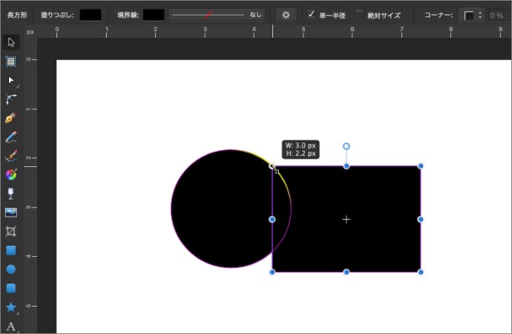Choose the Fill (color wheel) tool

[x=11, y=175]
